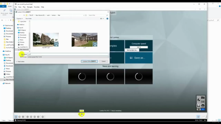Click Lumion save files floppy icon
Image resolution: width=221 pixels, height=124 pixels.
pyautogui.click(x=199, y=106)
